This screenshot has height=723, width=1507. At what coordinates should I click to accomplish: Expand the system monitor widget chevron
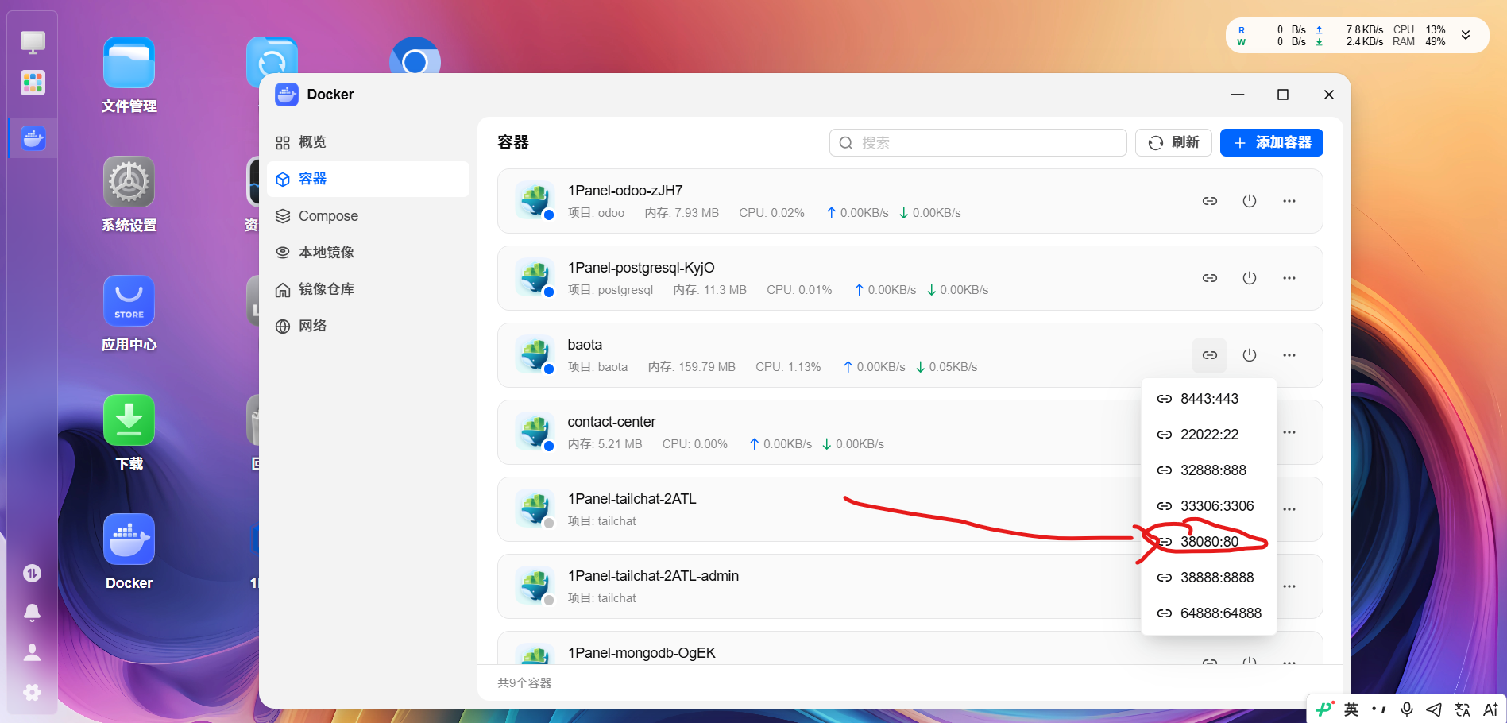1466,35
